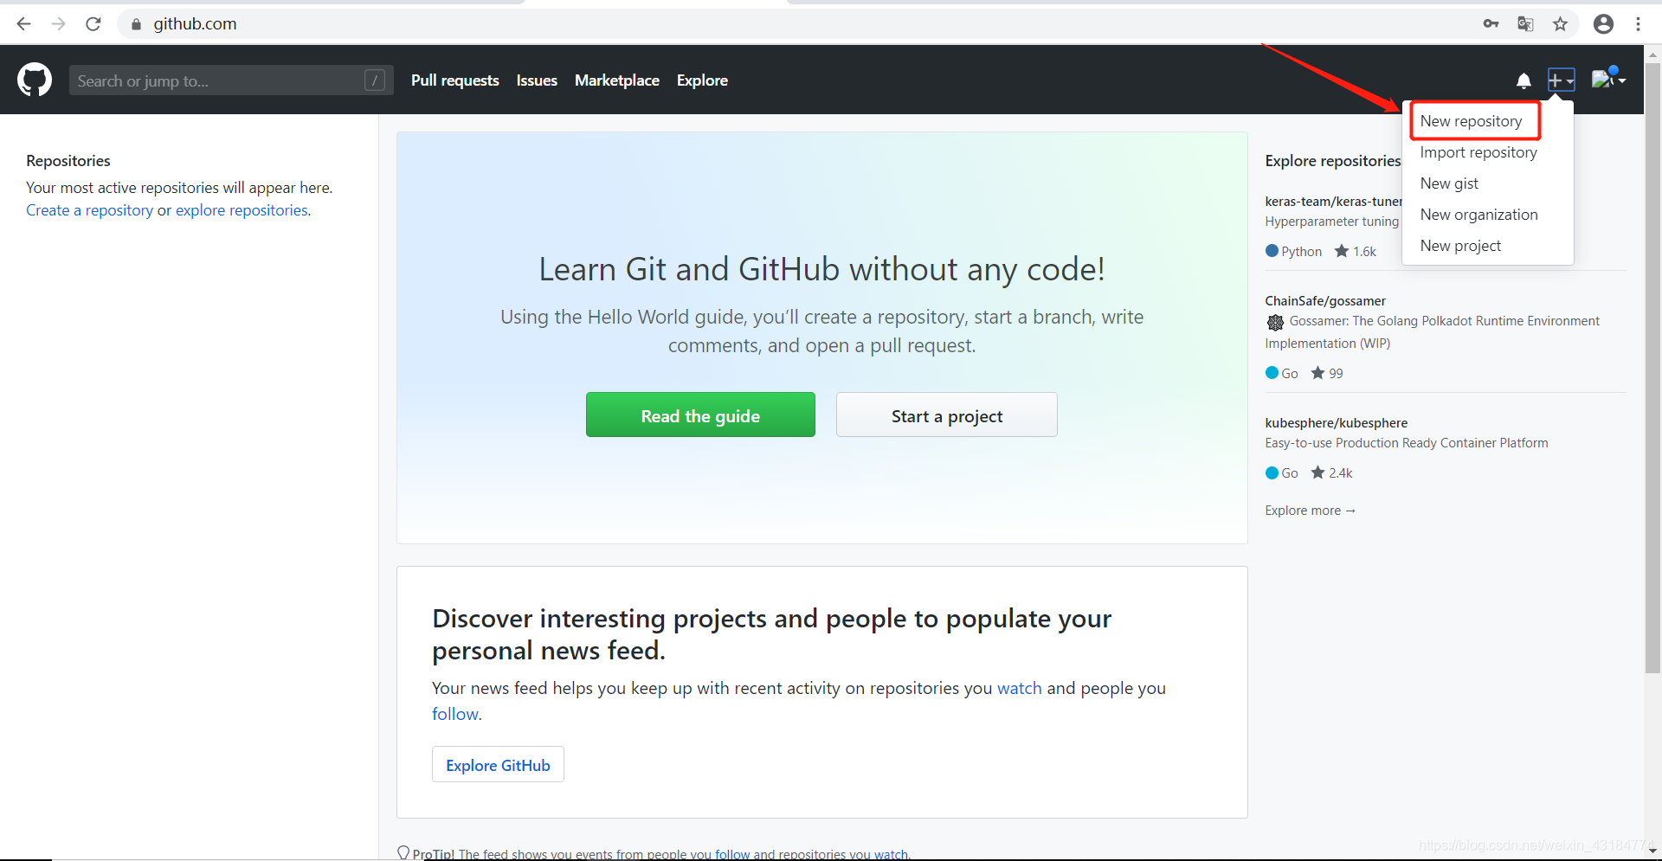
Task: Click the Repositories sidebar heading
Action: [68, 161]
